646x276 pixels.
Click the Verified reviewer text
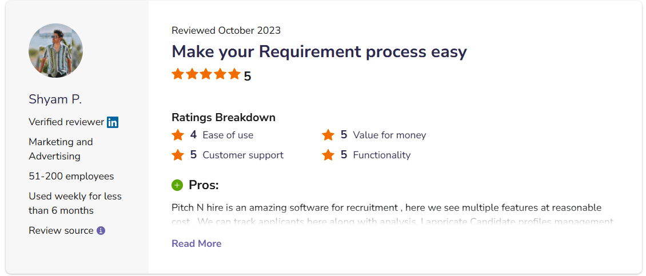[66, 122]
